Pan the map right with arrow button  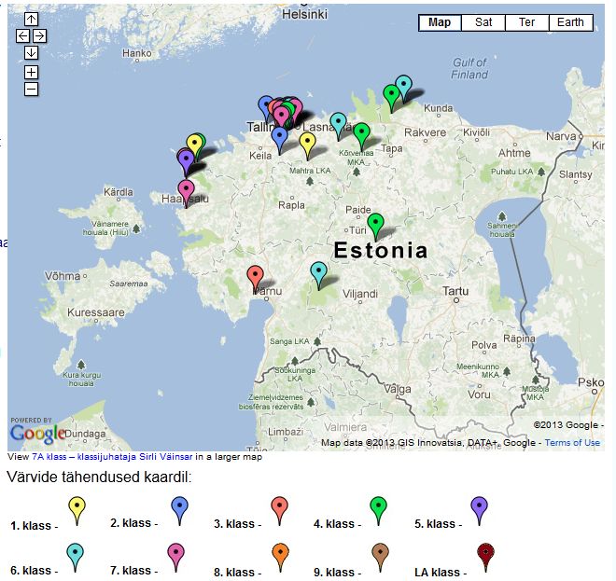coord(40,36)
